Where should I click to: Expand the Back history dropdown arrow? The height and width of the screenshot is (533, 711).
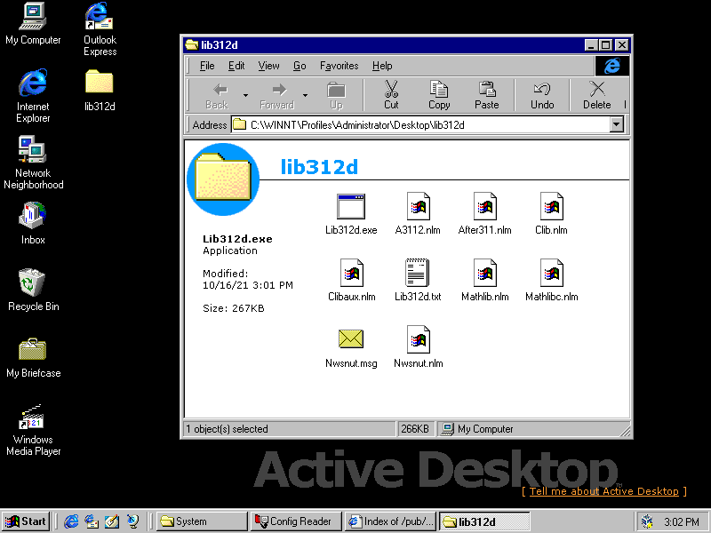pyautogui.click(x=246, y=95)
